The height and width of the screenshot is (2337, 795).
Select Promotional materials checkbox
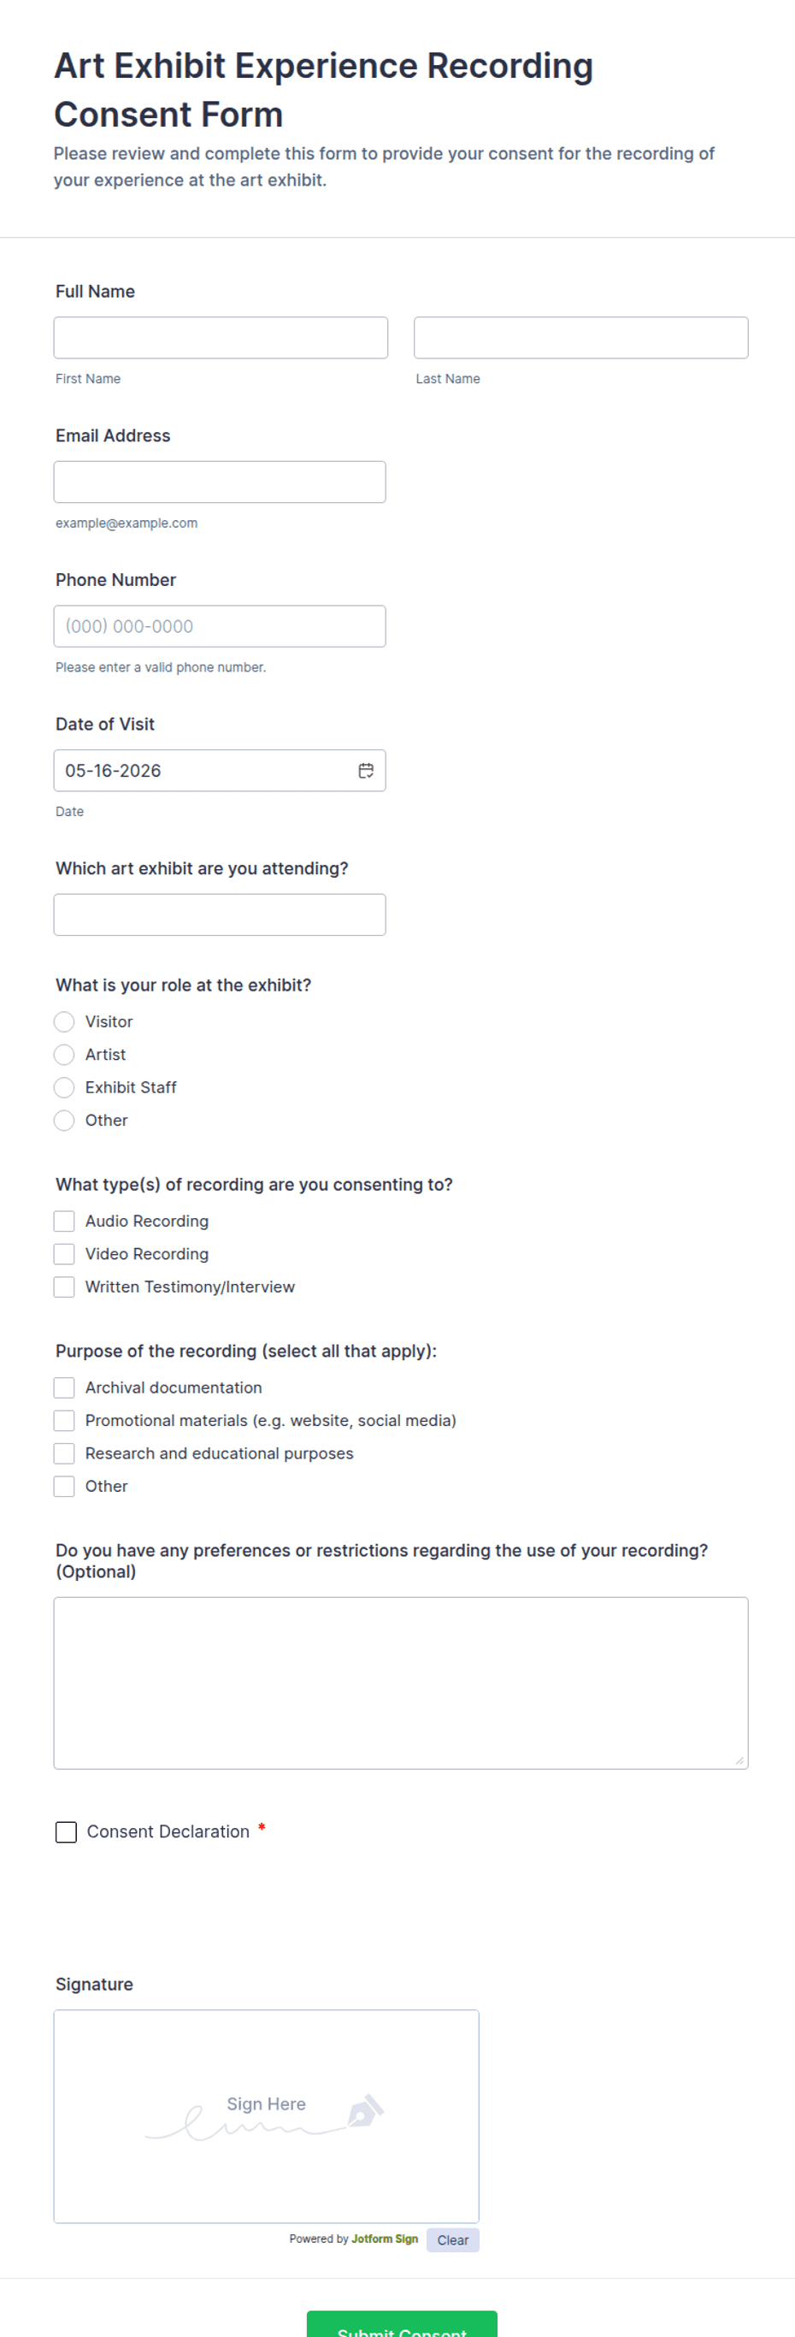pyautogui.click(x=64, y=1420)
